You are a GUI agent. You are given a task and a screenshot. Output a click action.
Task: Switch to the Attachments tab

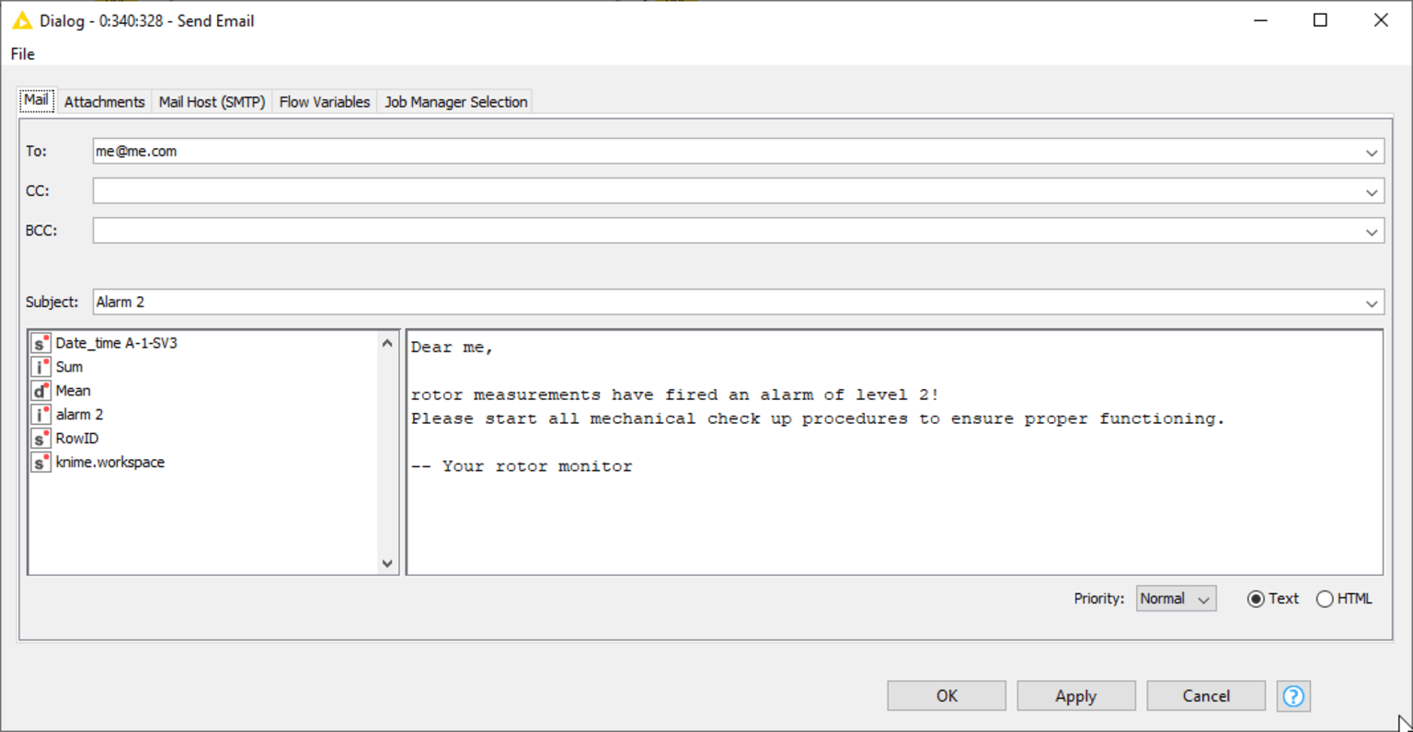click(x=104, y=102)
